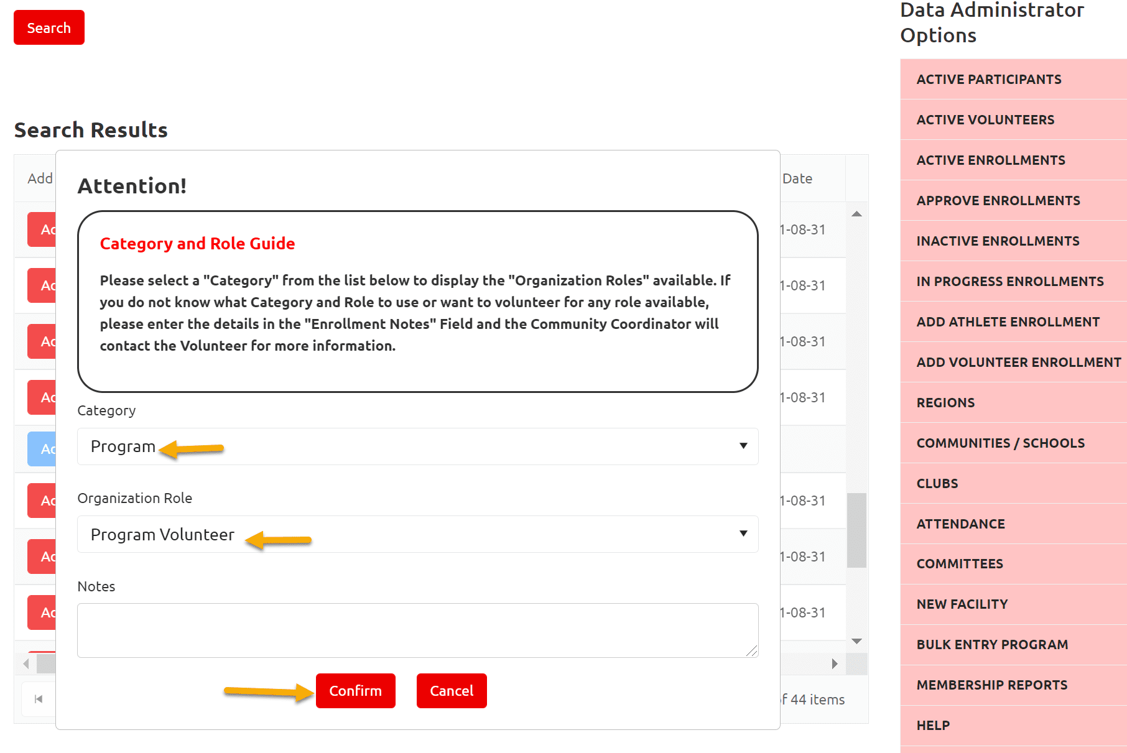Click the vertical scrollbar thumb in results grid
1127x753 pixels.
pos(856,530)
